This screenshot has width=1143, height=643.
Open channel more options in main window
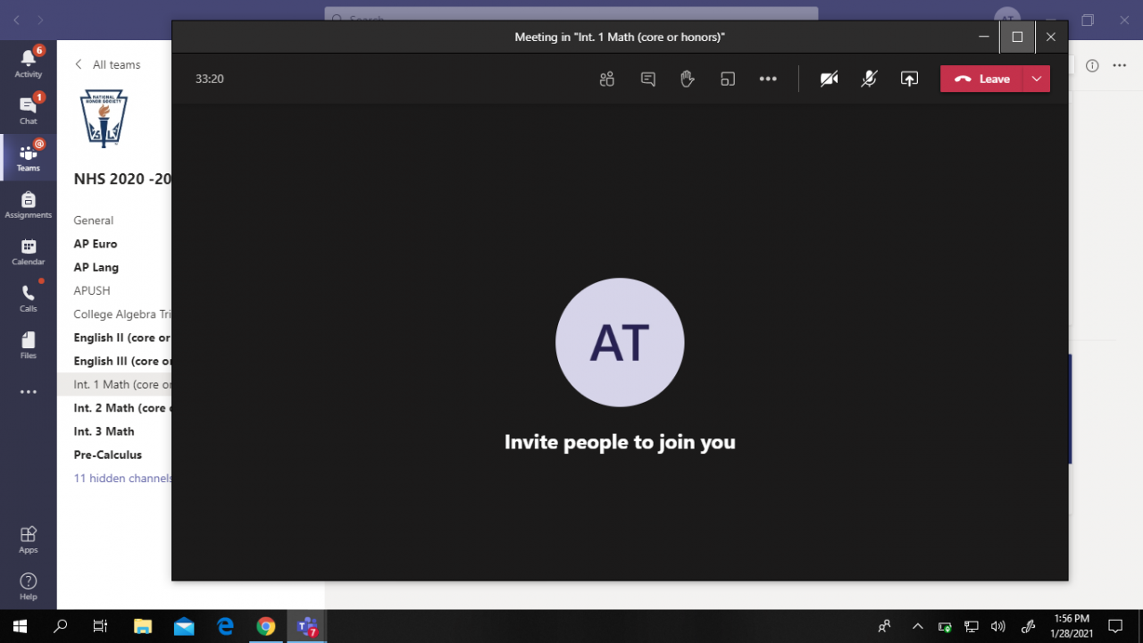click(1120, 65)
